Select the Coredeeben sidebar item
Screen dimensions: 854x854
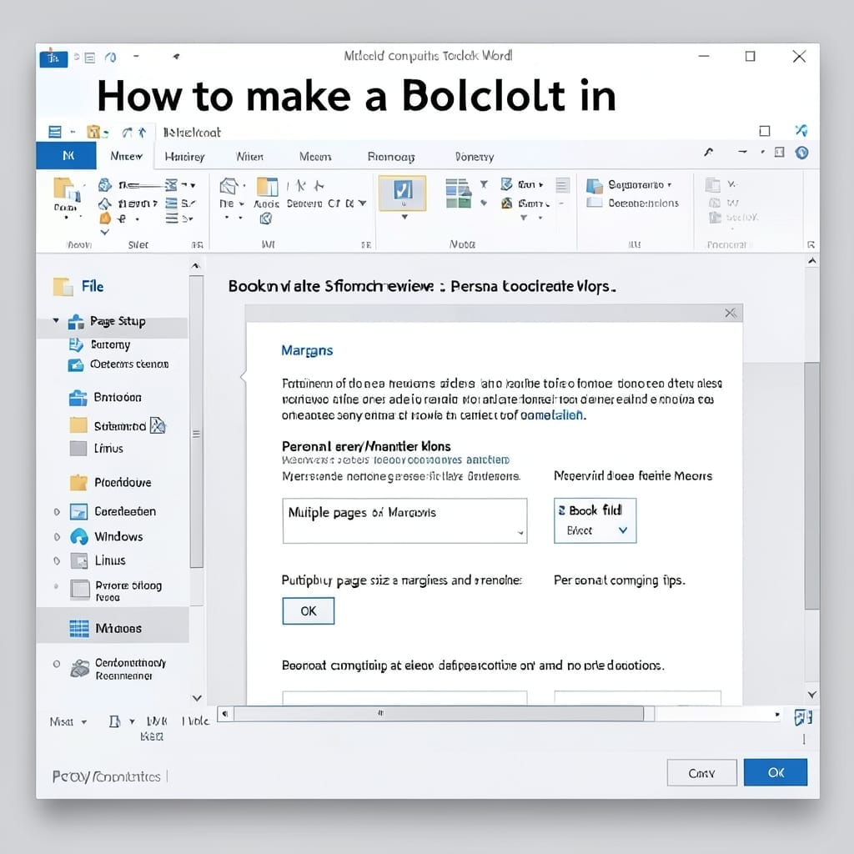click(x=113, y=511)
